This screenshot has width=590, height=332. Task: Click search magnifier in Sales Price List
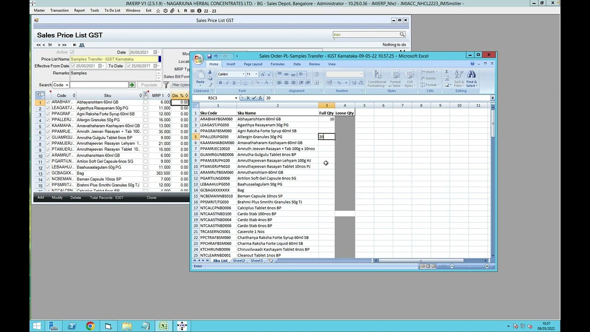[402, 35]
